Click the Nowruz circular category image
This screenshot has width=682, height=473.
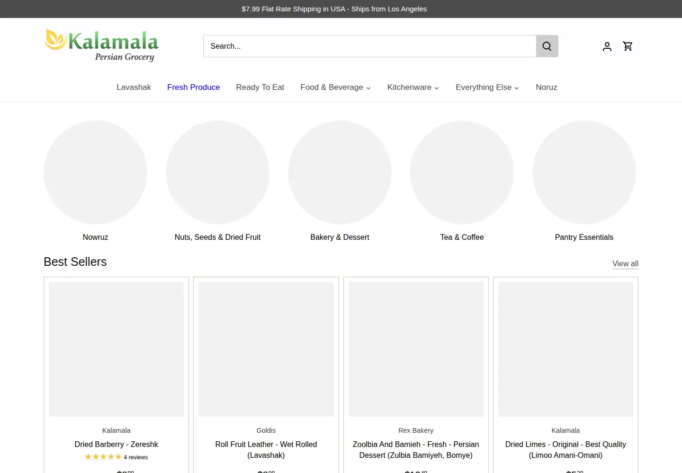(x=95, y=172)
